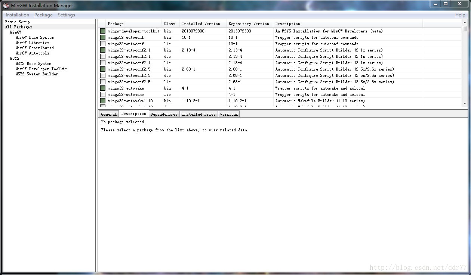Click installed version 2.13-4 cell
This screenshot has height=275, width=471.
coord(188,50)
